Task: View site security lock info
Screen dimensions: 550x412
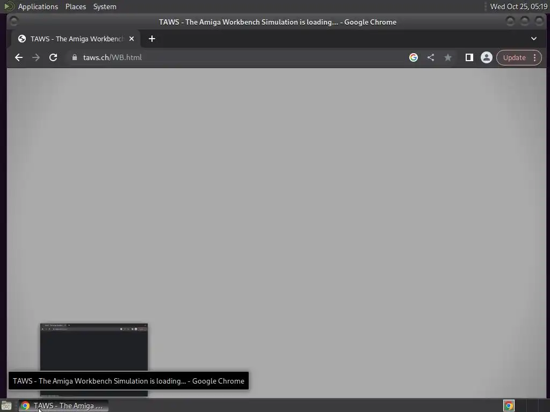Action: tap(74, 57)
